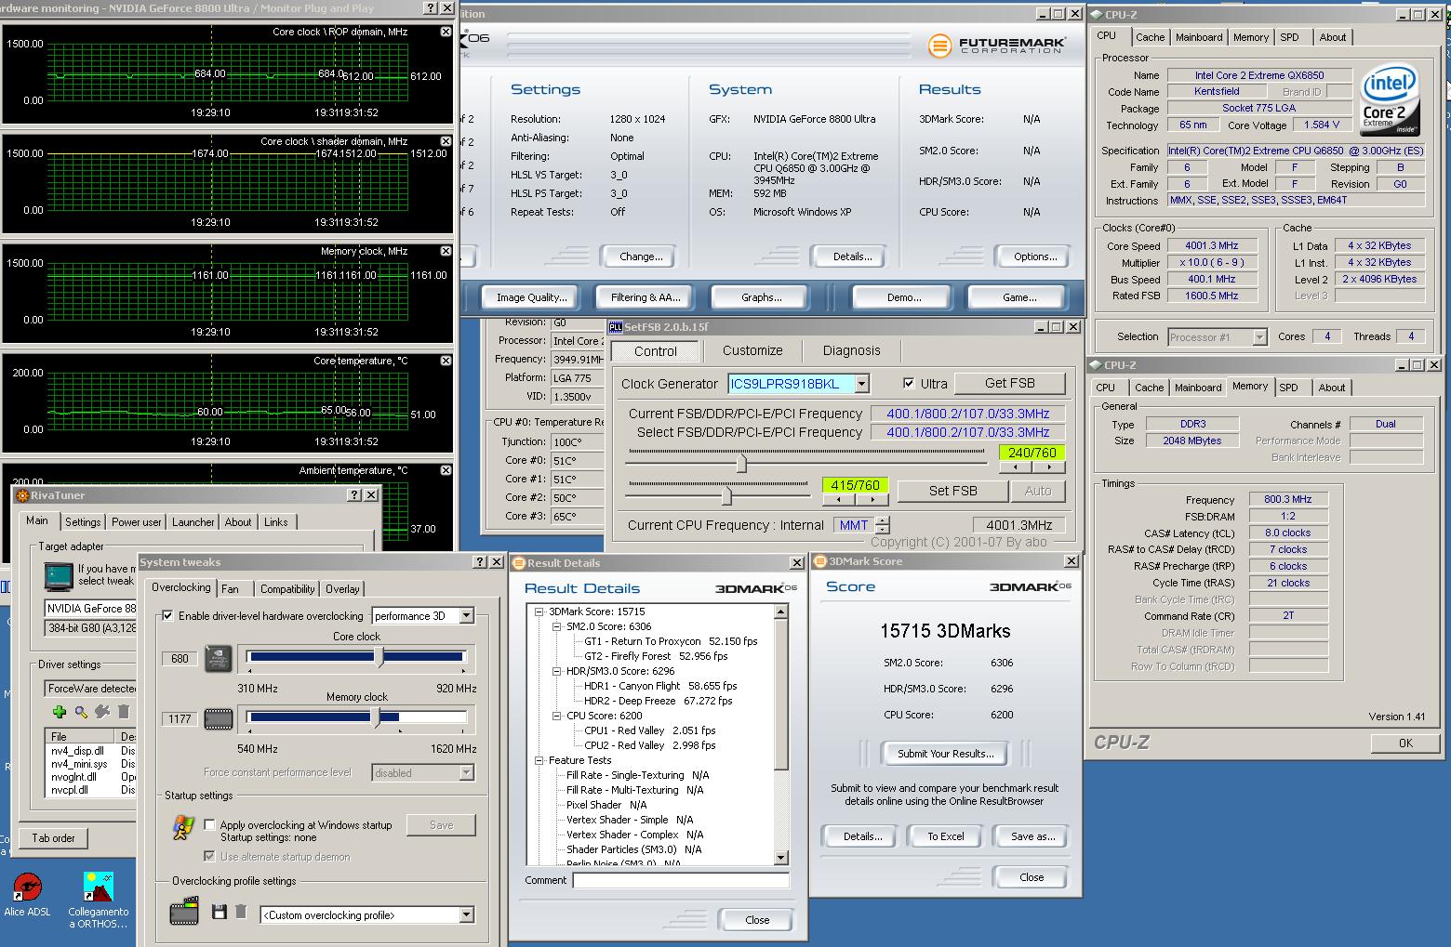1451x947 pixels.
Task: Click the Intel Core 2 Extreme logo in CPU-Z
Action: (x=1389, y=99)
